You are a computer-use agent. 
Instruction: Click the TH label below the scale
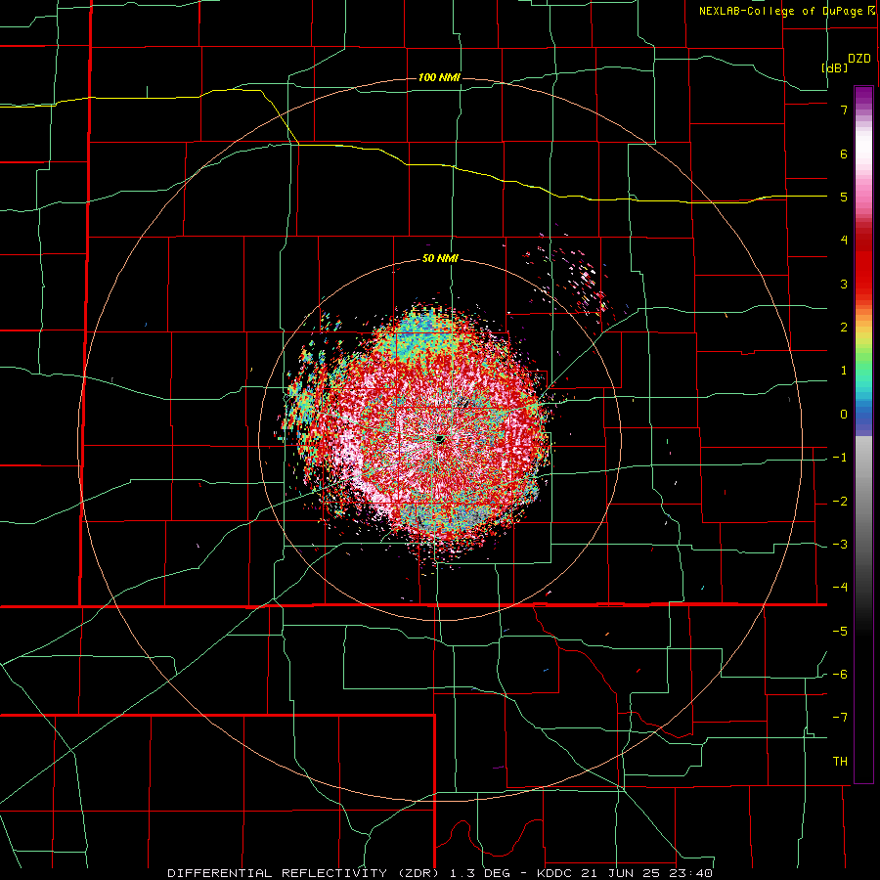click(x=840, y=762)
